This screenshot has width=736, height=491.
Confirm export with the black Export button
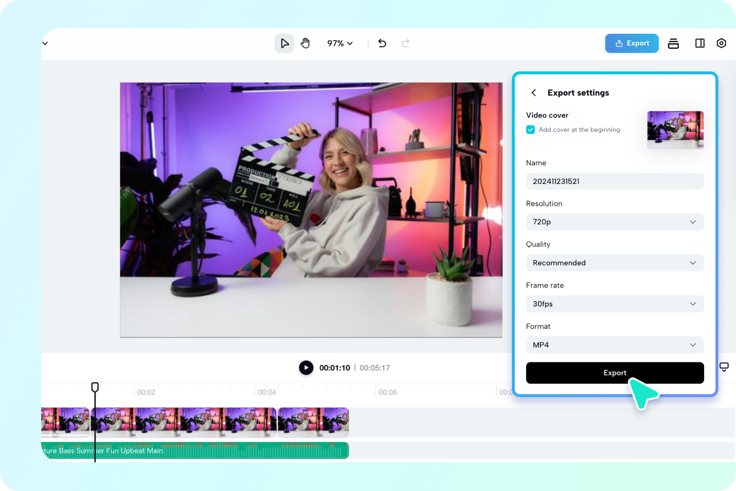point(615,373)
